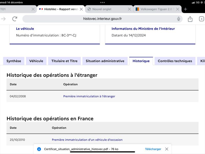Click the Datant du 14/12/2024 text
Viewport: 205px width, 154px height.
point(129,35)
